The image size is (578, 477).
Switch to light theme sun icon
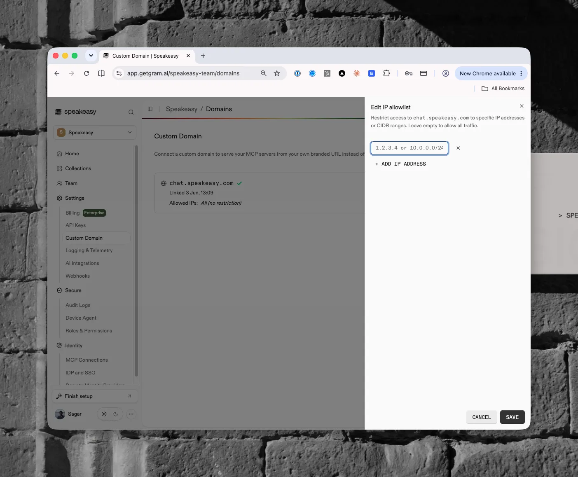(104, 414)
